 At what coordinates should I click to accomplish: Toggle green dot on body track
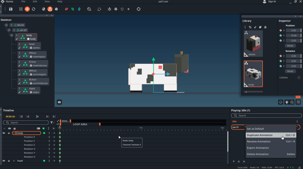[44, 133]
